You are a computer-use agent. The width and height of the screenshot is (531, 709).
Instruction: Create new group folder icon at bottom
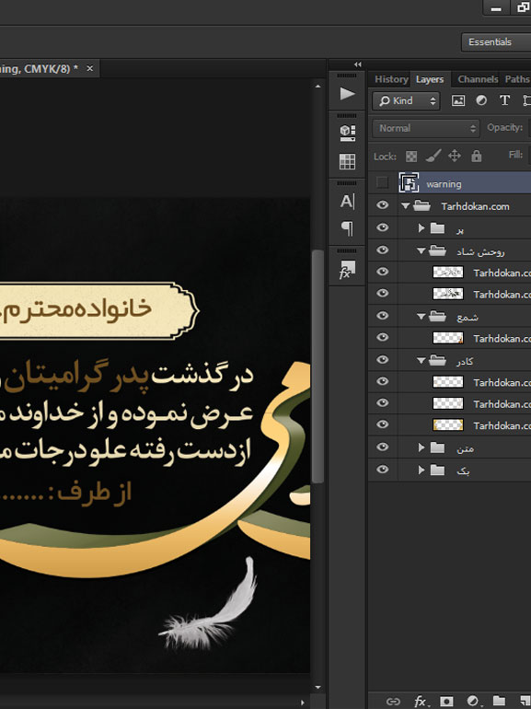(499, 701)
